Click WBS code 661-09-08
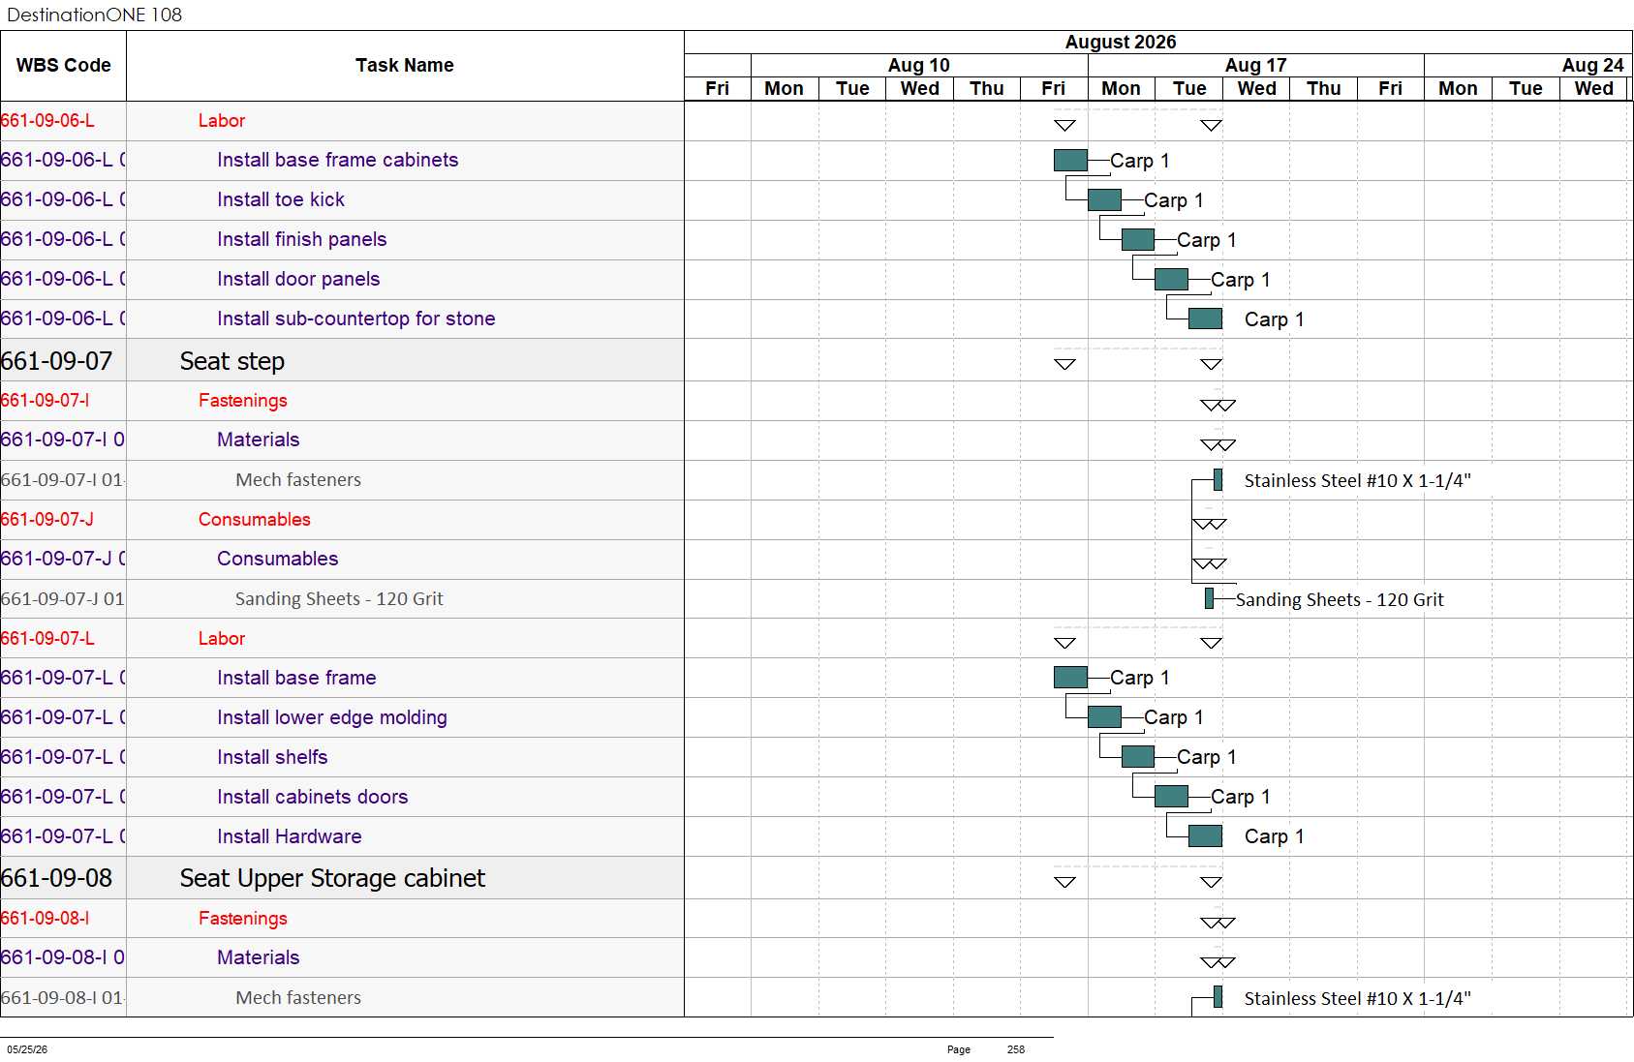This screenshot has width=1634, height=1062. (56, 878)
